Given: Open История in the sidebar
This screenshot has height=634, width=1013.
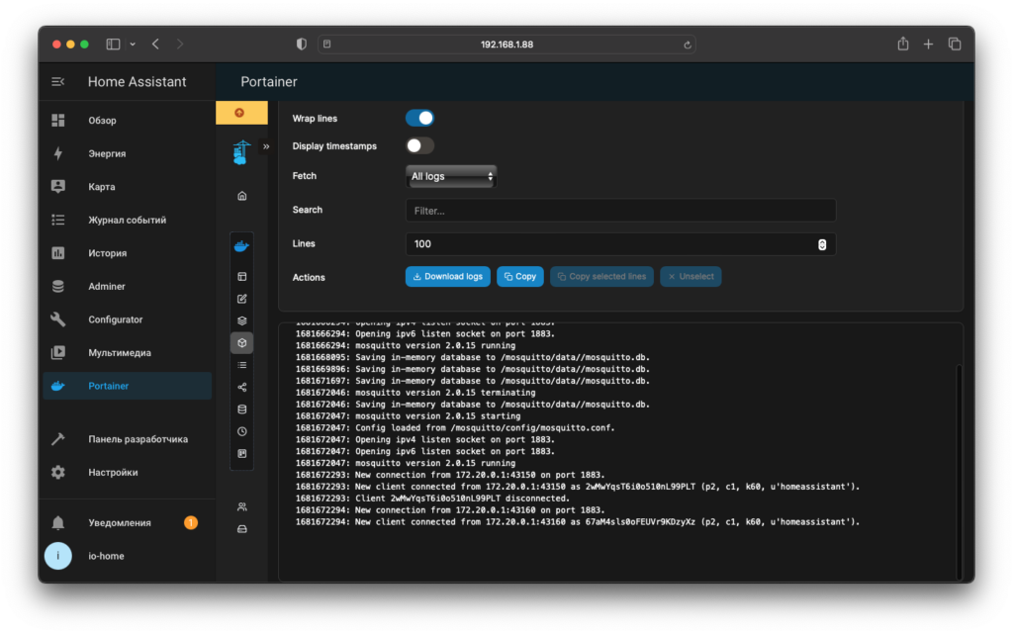Looking at the screenshot, I should coord(128,253).
